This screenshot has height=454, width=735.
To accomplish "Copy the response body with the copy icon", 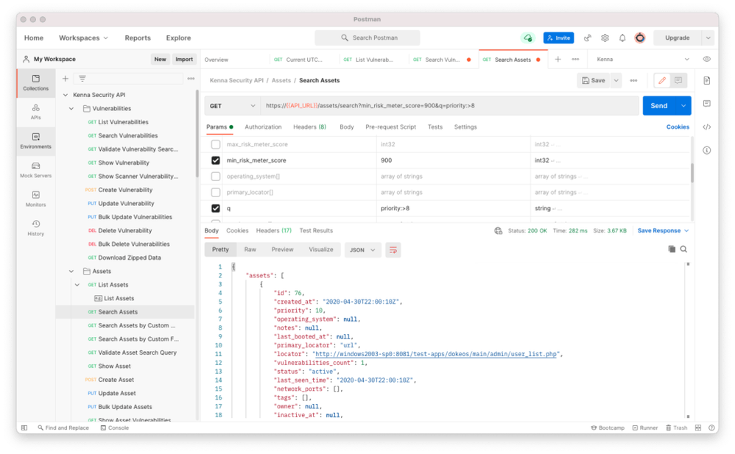I will click(x=672, y=249).
